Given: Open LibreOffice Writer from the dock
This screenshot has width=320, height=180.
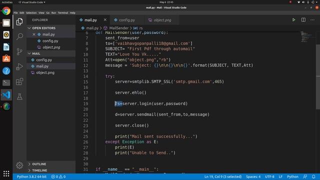Looking at the screenshot, I should [x=6, y=47].
